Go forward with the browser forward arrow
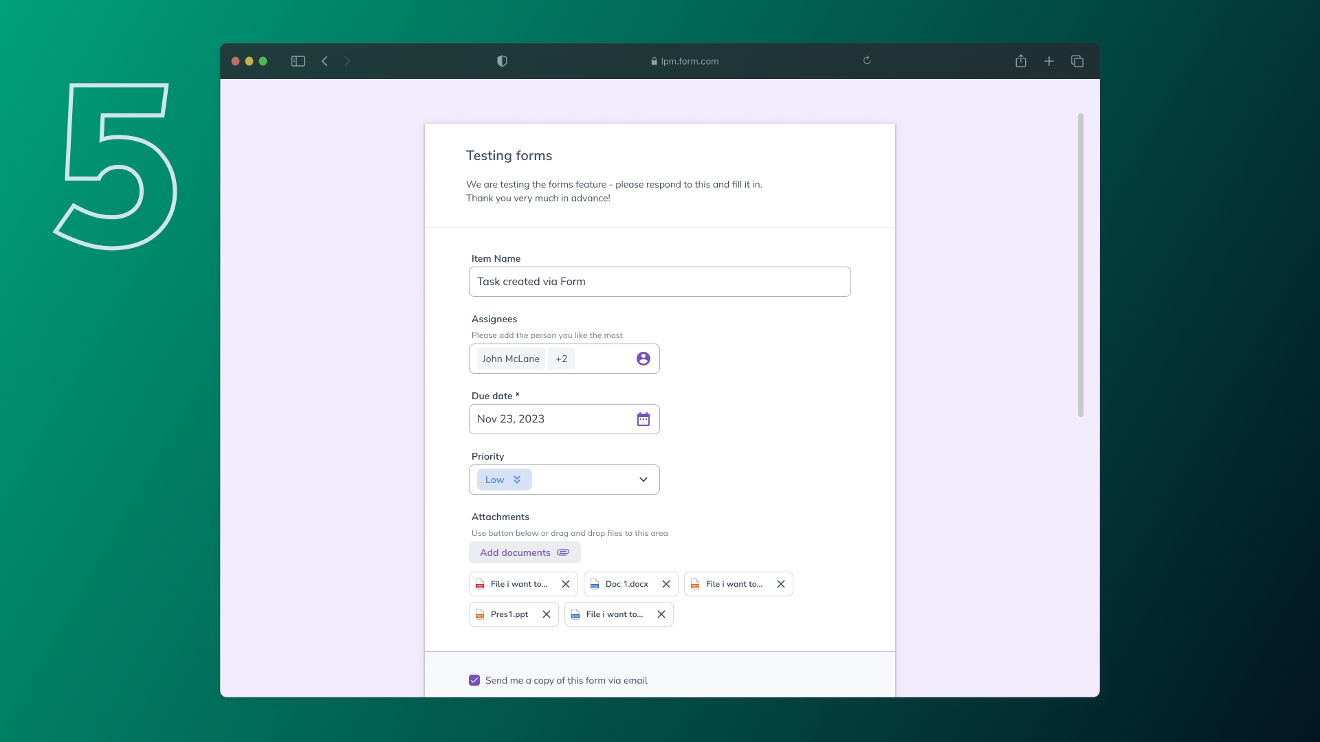 click(x=347, y=61)
